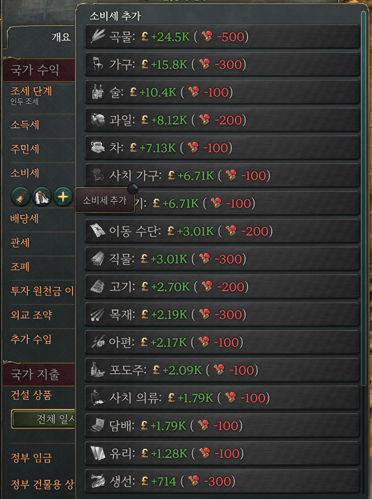Click the fish icon on 생선 row

click(98, 481)
